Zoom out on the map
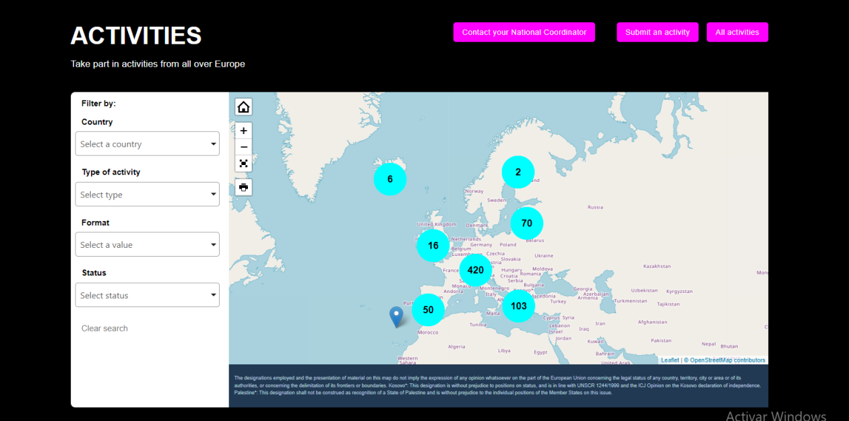The height and width of the screenshot is (421, 849). 243,147
